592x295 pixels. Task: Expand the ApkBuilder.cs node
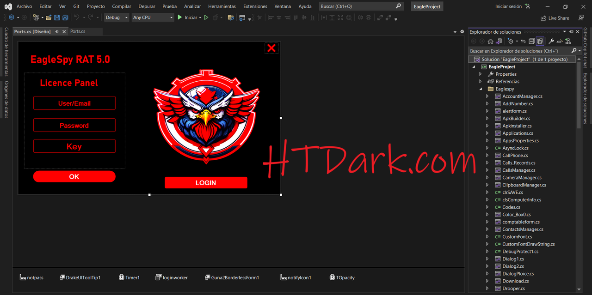point(487,119)
